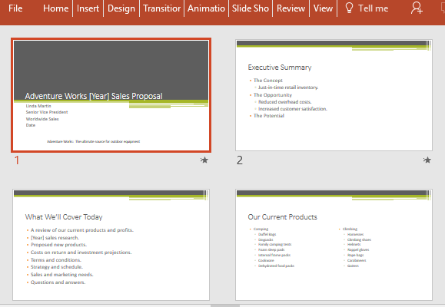Select the Our Current Products slide
The height and width of the screenshot is (307, 445).
(x=334, y=245)
